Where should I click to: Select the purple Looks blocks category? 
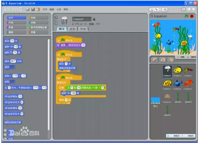coord(16,23)
